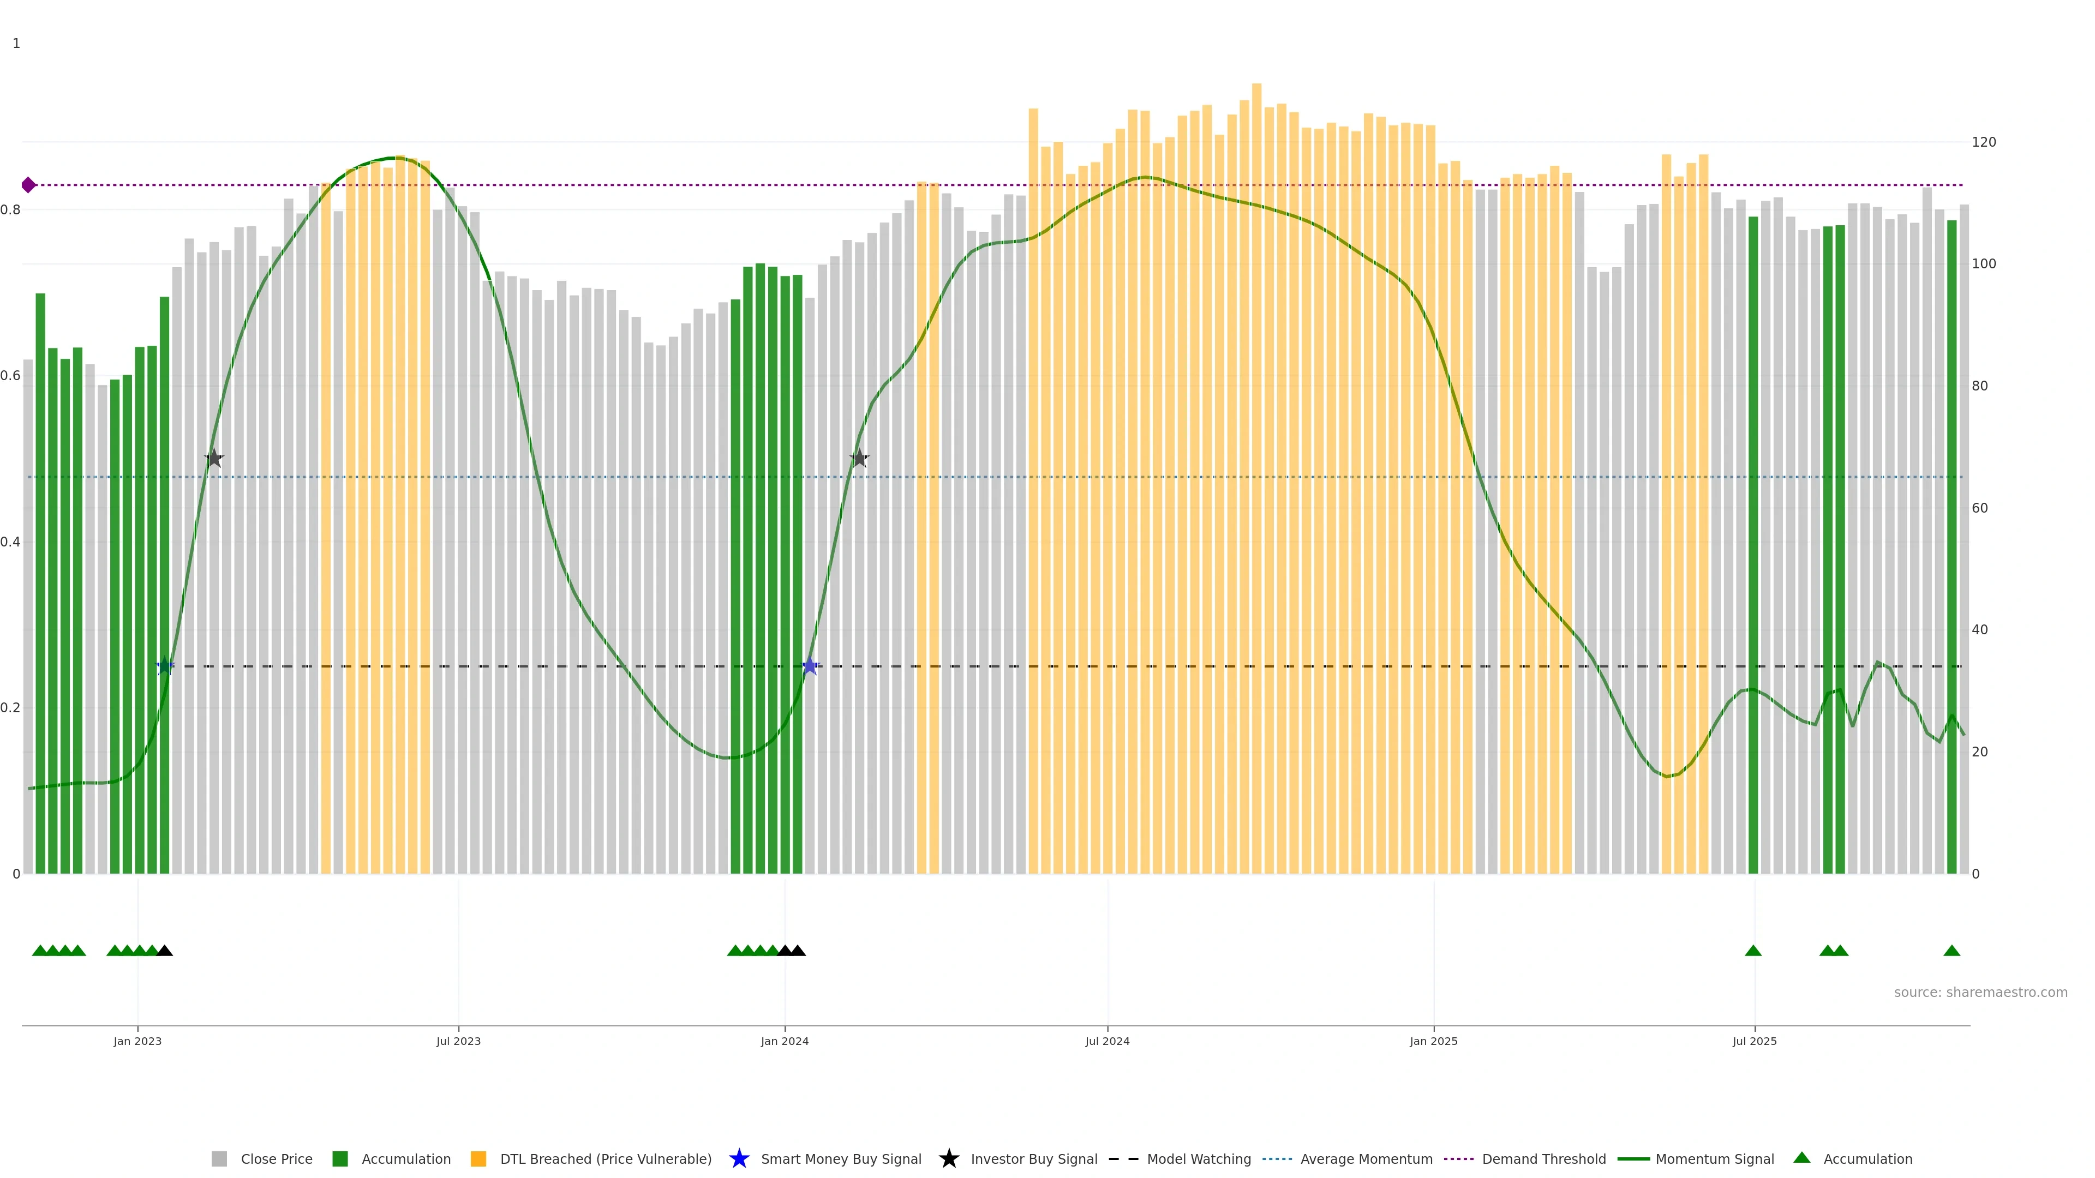Toggle the Average Momentum legend entry
The image size is (2095, 1178).
click(1366, 1158)
